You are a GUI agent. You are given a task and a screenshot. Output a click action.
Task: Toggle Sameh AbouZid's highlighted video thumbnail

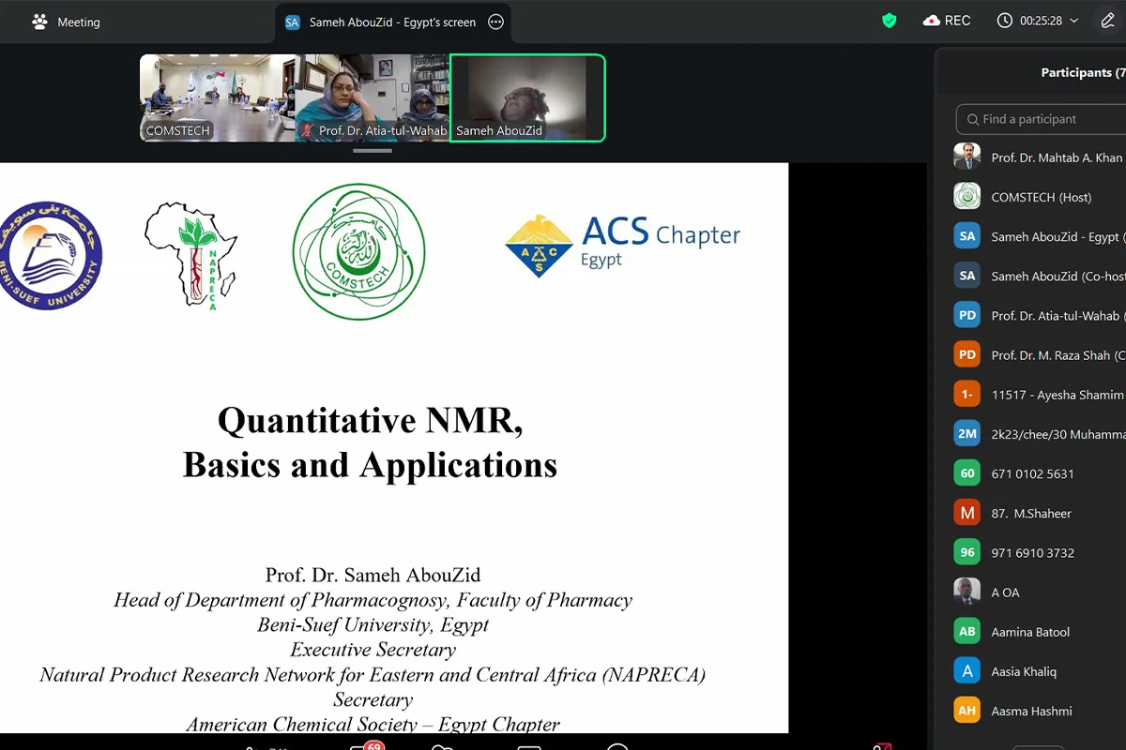pyautogui.click(x=527, y=97)
